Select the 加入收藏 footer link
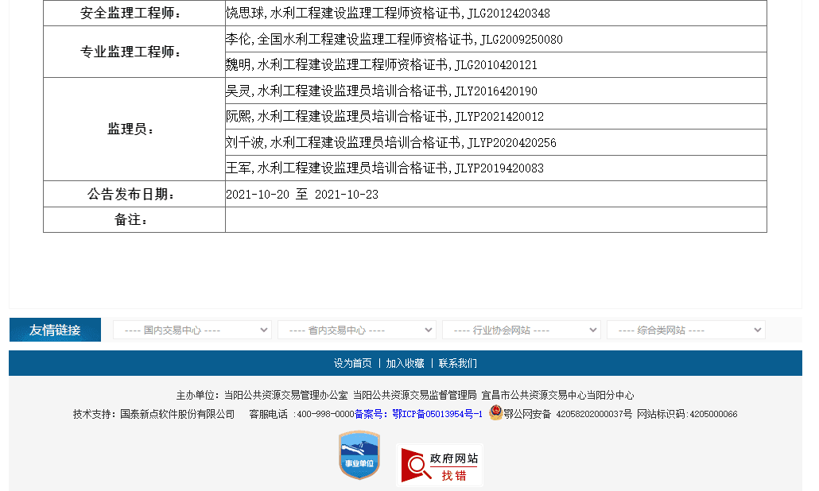 pos(405,363)
